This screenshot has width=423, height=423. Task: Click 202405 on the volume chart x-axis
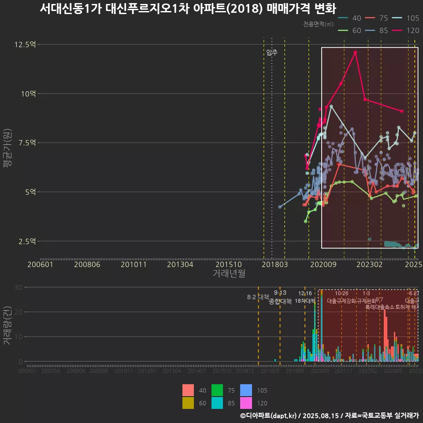(x=393, y=371)
